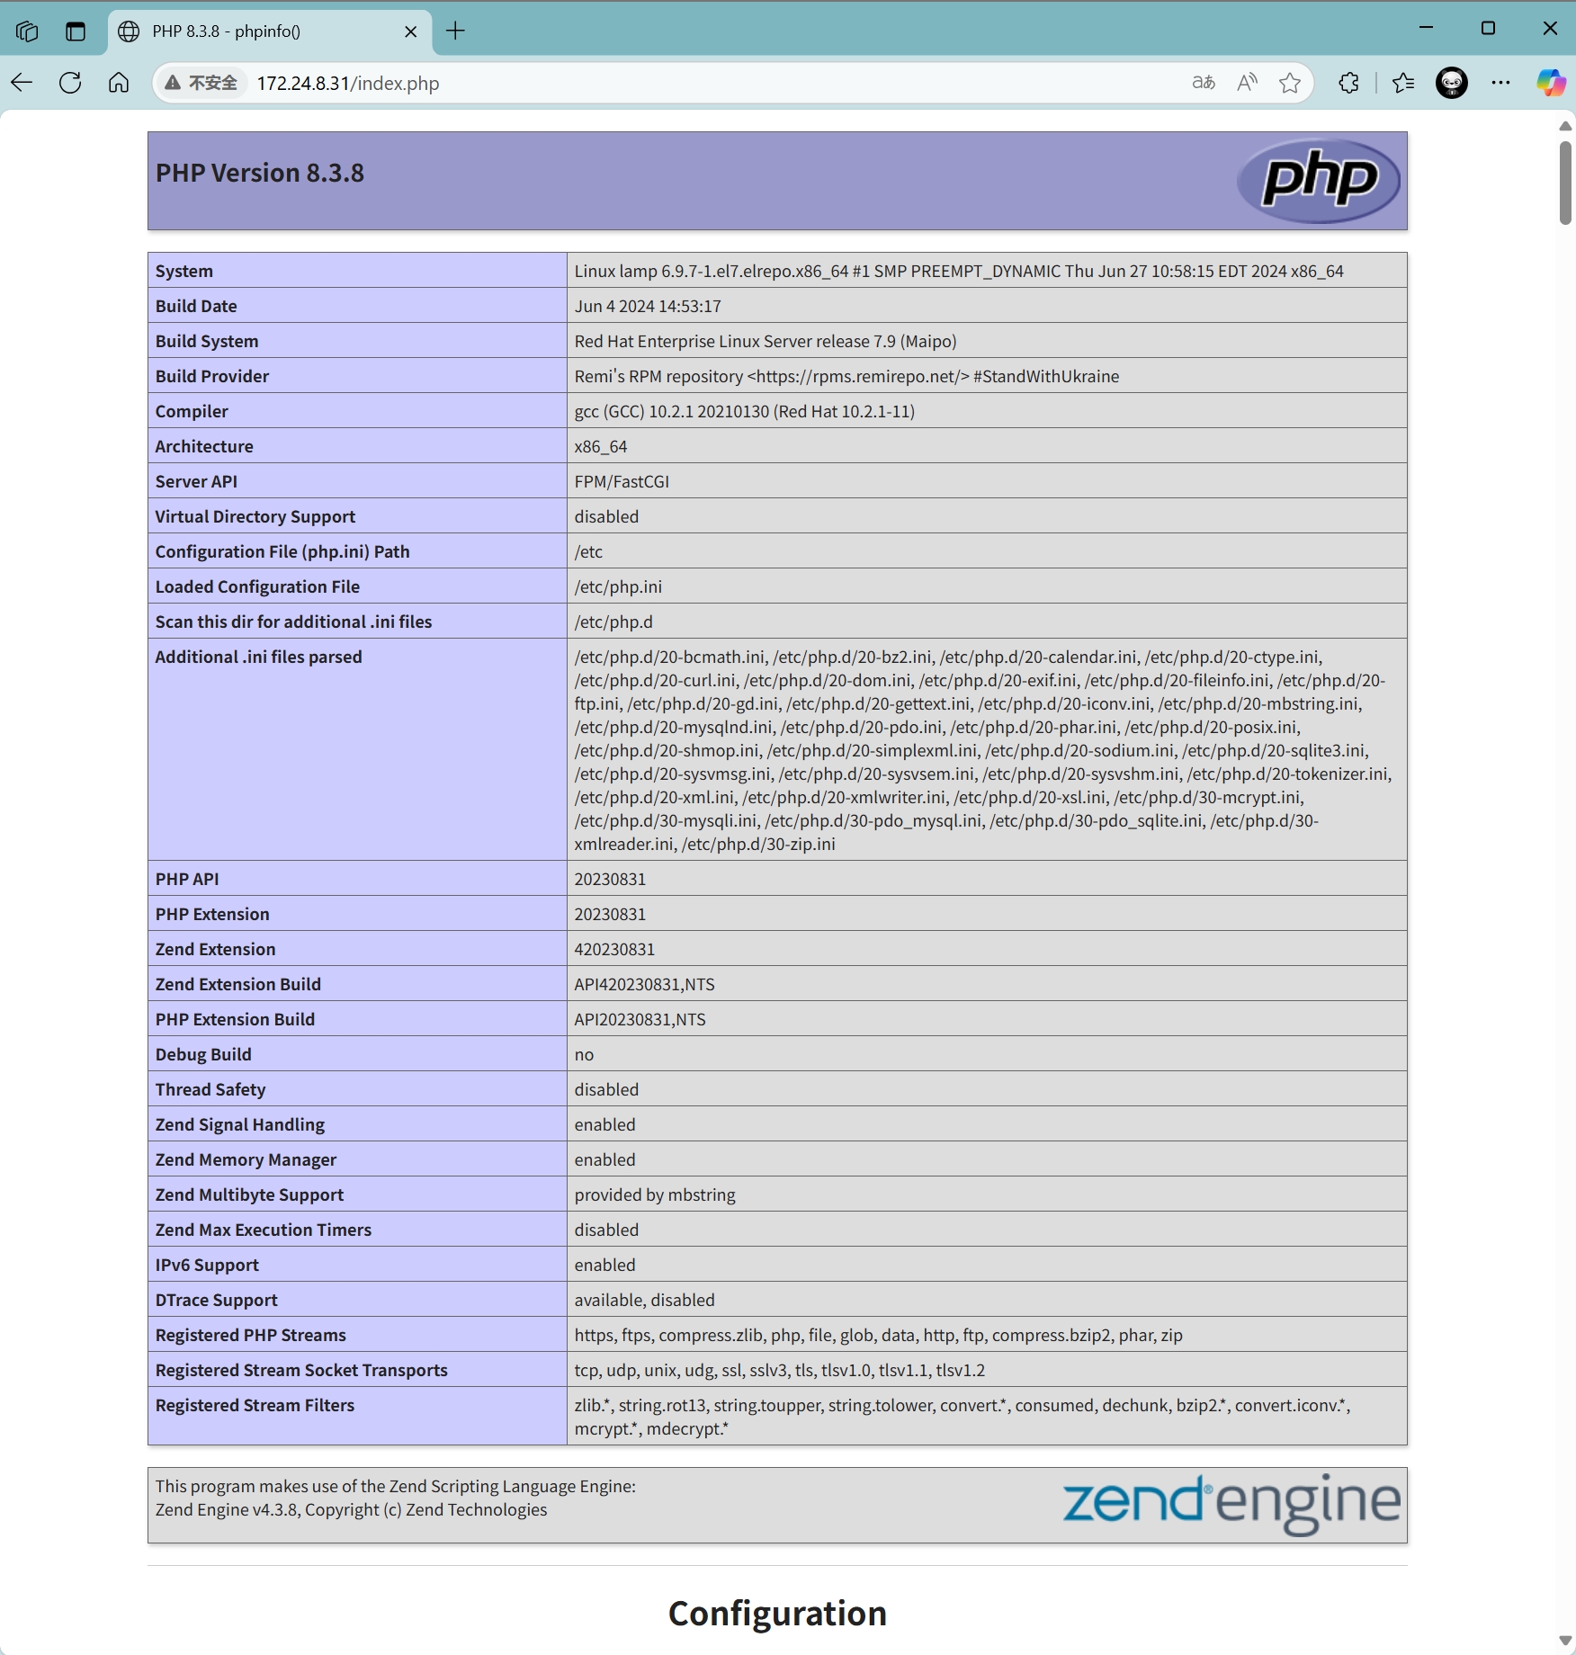Add this page to favorites star

(x=1290, y=83)
